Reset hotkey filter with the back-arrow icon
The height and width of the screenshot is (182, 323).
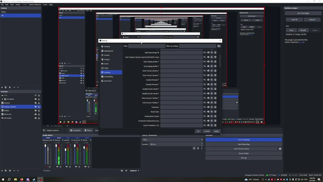[x=219, y=46]
